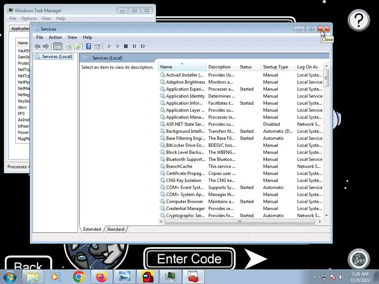The image size is (379, 284).
Task: Select the CNG Key Isolation service
Action: tap(241, 180)
